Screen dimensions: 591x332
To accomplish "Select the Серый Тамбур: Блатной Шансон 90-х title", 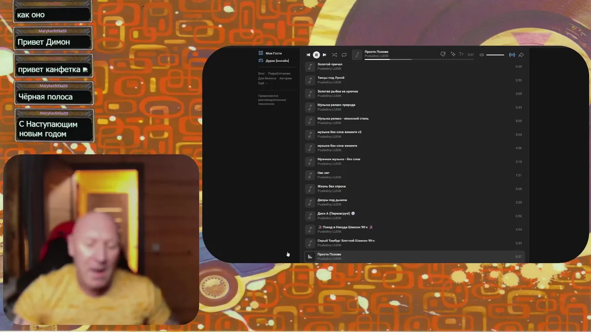I will [x=346, y=241].
